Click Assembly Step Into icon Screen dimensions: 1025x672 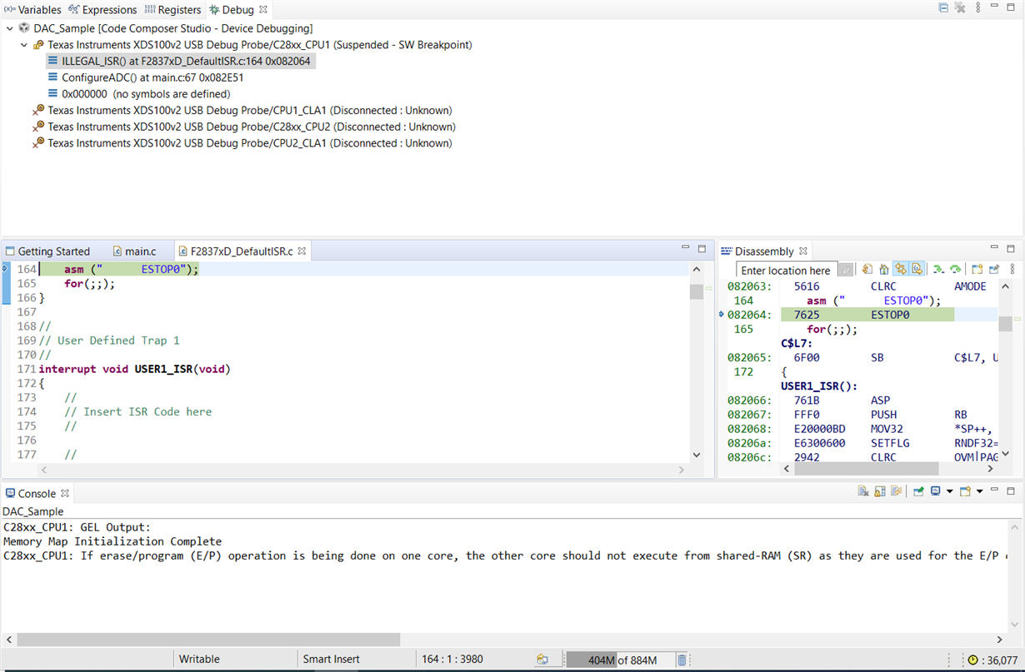938,269
